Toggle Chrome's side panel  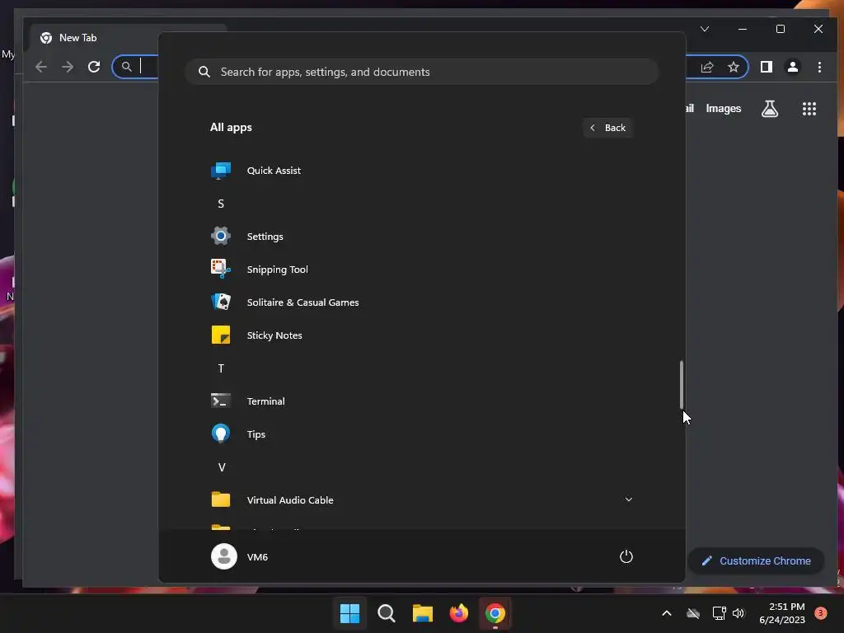[766, 67]
